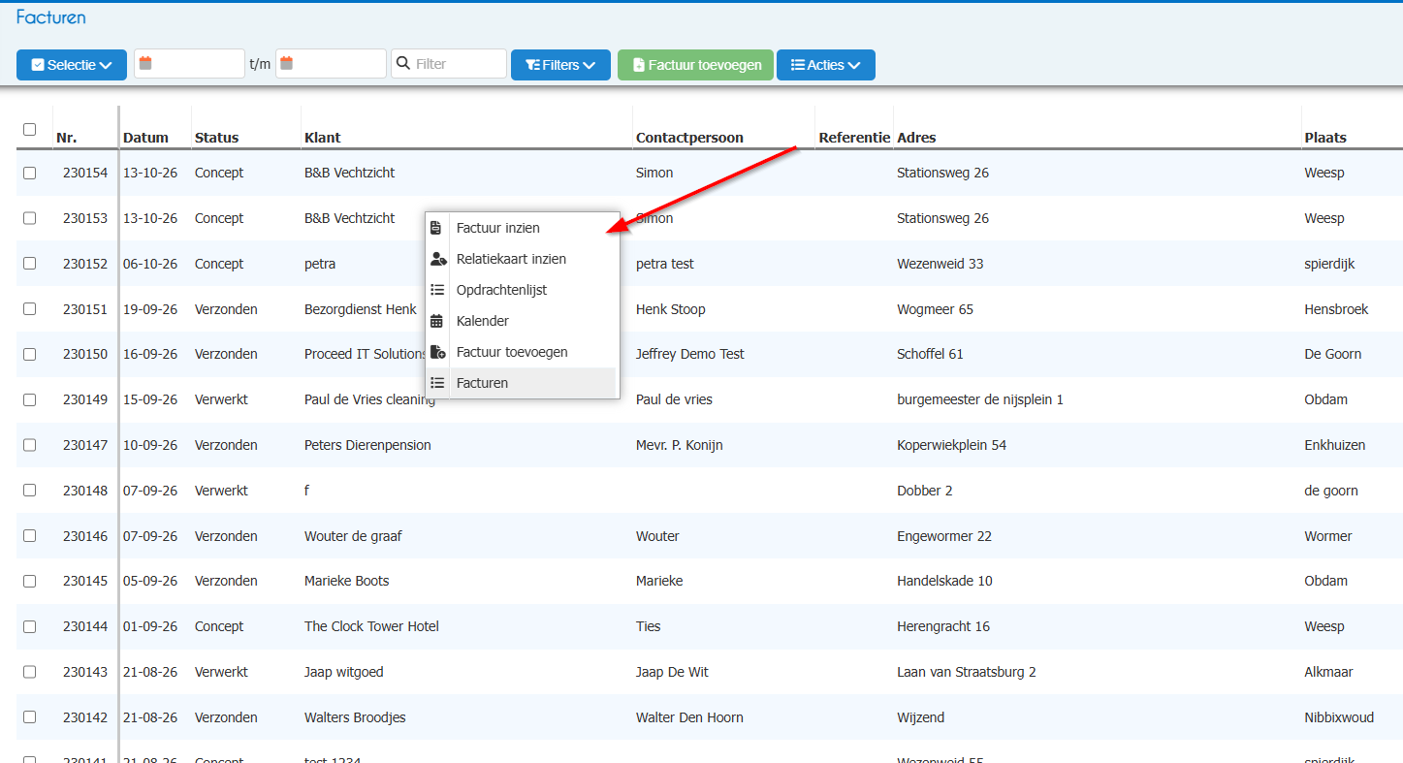
Task: Focus the Filter search field
Action: pyautogui.click(x=449, y=64)
